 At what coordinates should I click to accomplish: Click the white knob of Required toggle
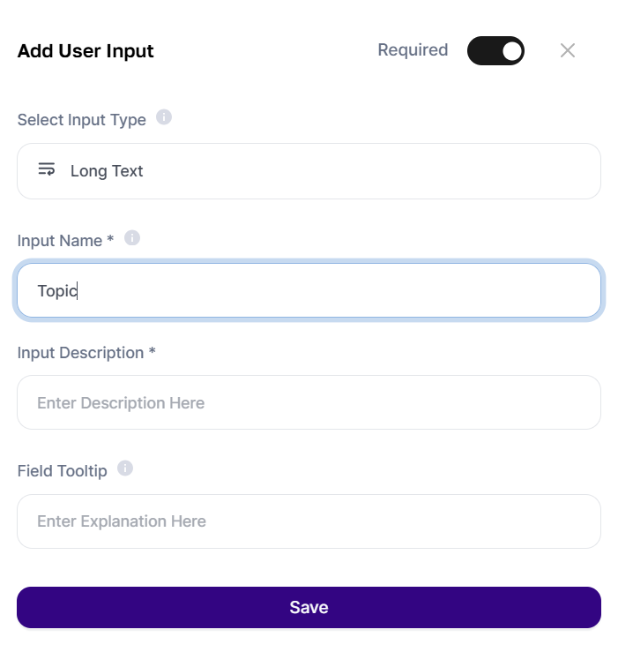pos(511,51)
